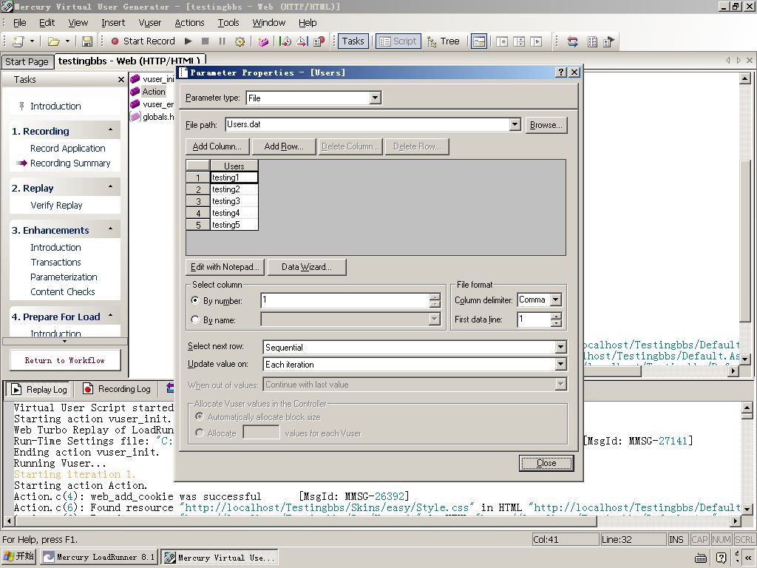The image size is (757, 568).
Task: Click the Browse... button
Action: click(x=546, y=125)
